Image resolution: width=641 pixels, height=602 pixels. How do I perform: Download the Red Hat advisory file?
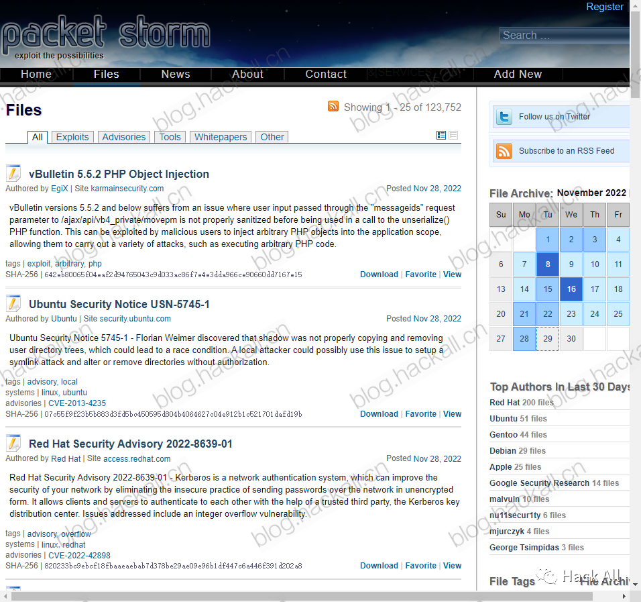379,566
